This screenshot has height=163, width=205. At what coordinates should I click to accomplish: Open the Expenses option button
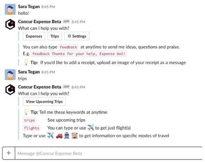pos(34,36)
